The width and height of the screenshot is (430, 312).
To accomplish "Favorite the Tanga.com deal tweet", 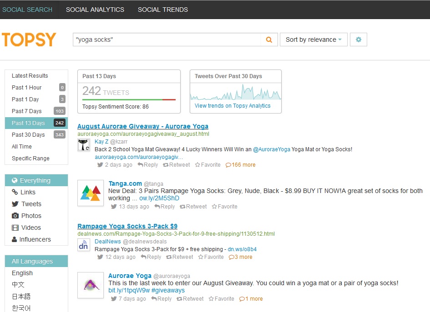I will coord(225,207).
